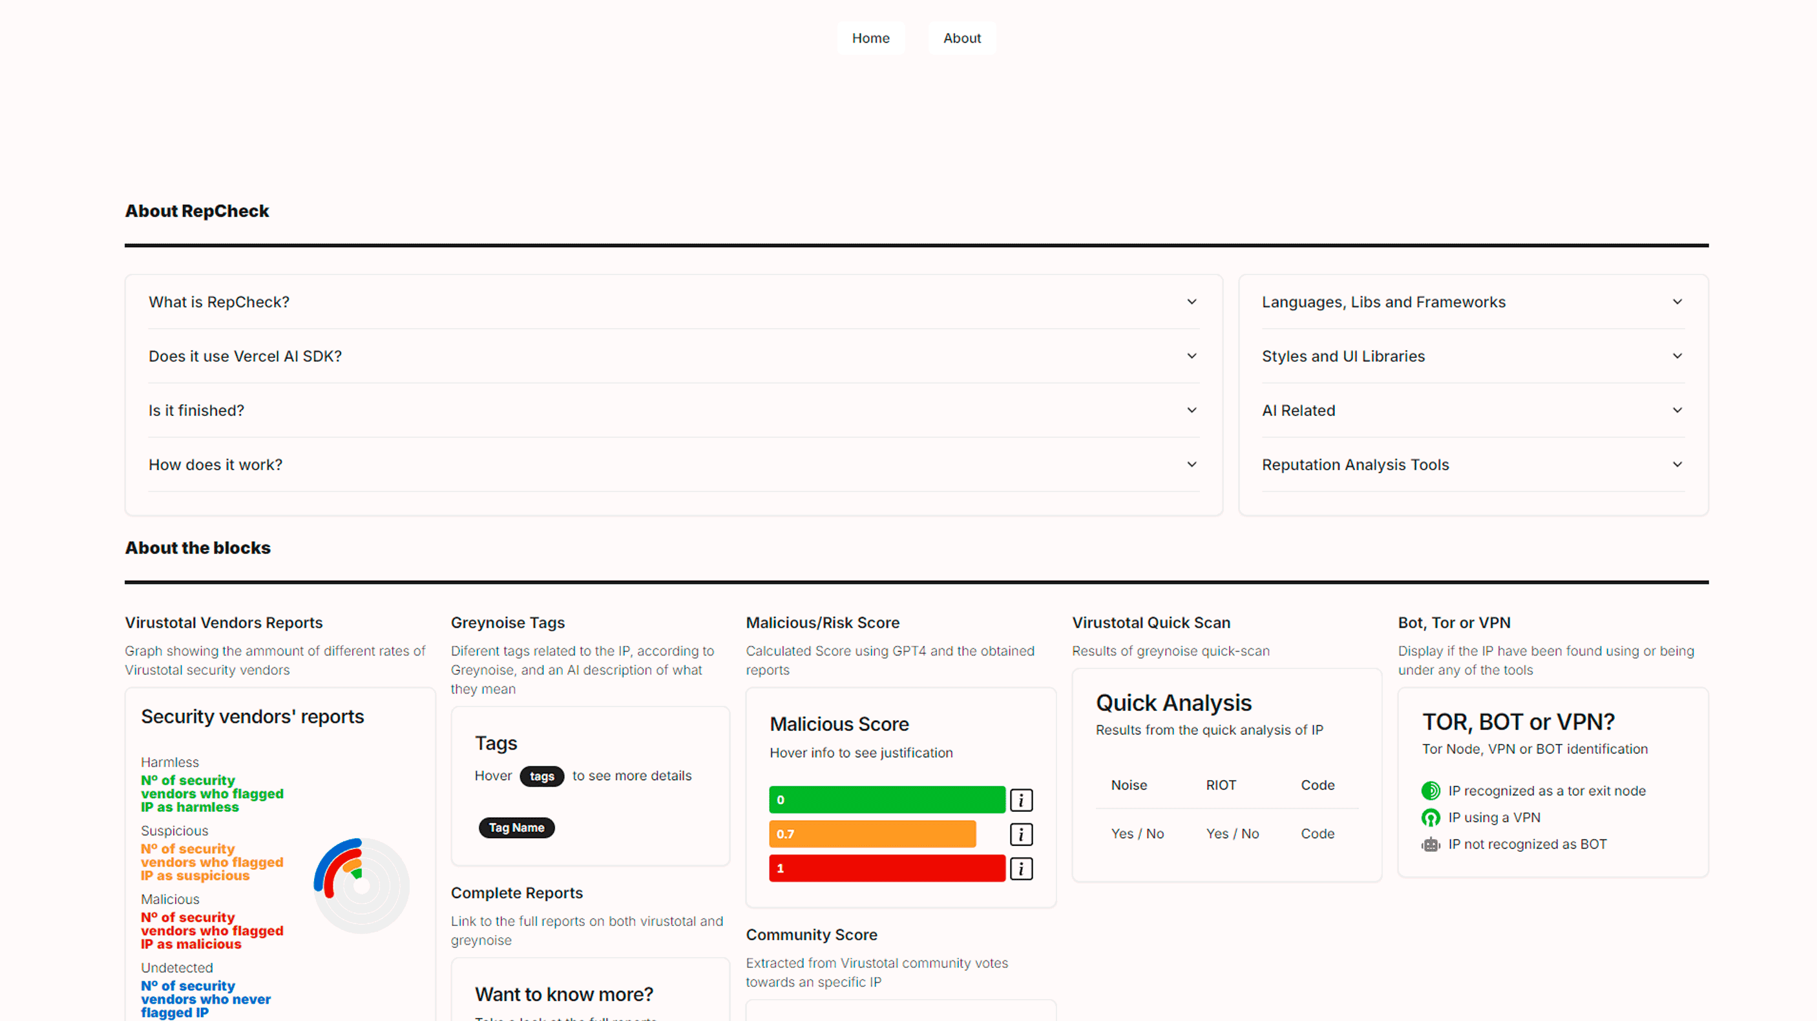
Task: Click the Tor exit node icon
Action: (x=1431, y=790)
